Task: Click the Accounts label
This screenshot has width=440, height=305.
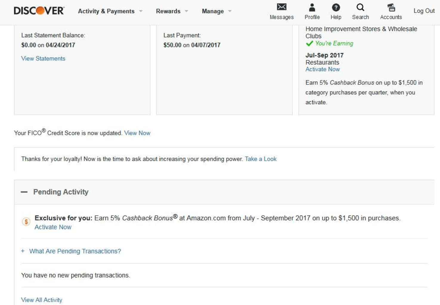Action: (x=391, y=17)
